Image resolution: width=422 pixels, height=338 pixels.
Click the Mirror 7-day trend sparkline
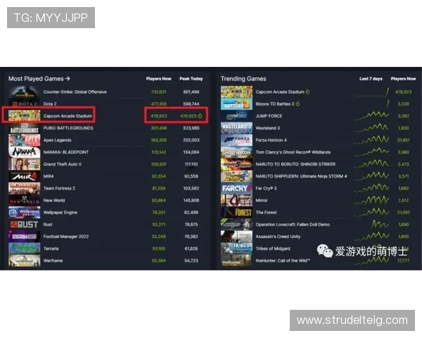click(371, 200)
